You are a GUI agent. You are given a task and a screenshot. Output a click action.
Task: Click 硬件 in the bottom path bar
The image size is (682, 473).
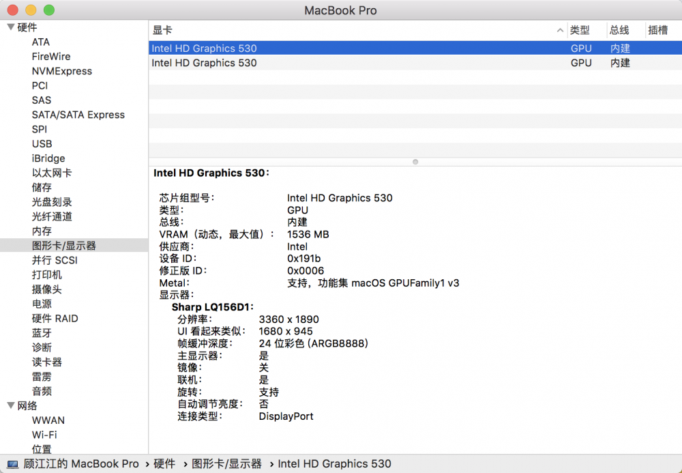tap(164, 464)
